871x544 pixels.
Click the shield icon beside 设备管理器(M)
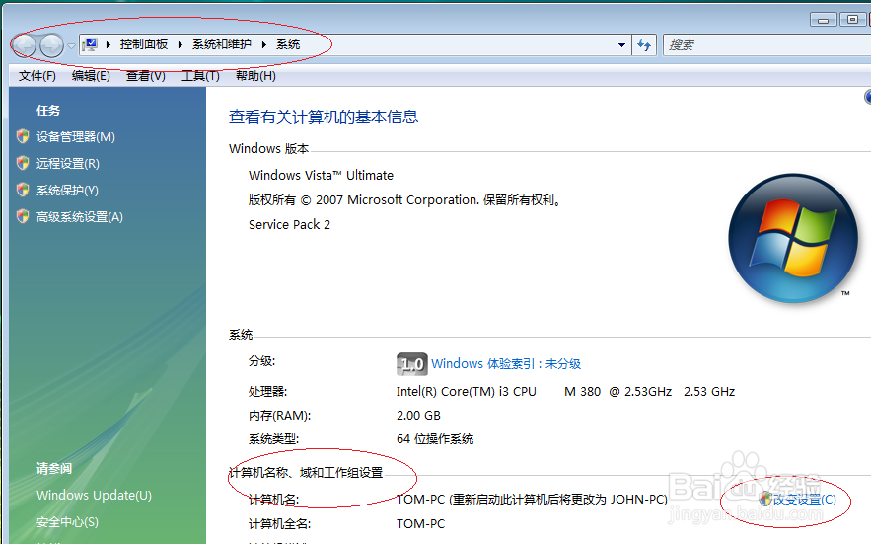[23, 136]
